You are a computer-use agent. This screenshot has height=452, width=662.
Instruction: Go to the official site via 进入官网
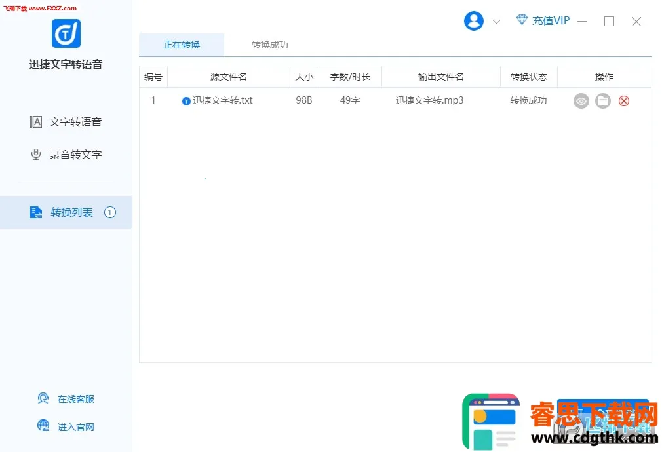click(x=67, y=427)
